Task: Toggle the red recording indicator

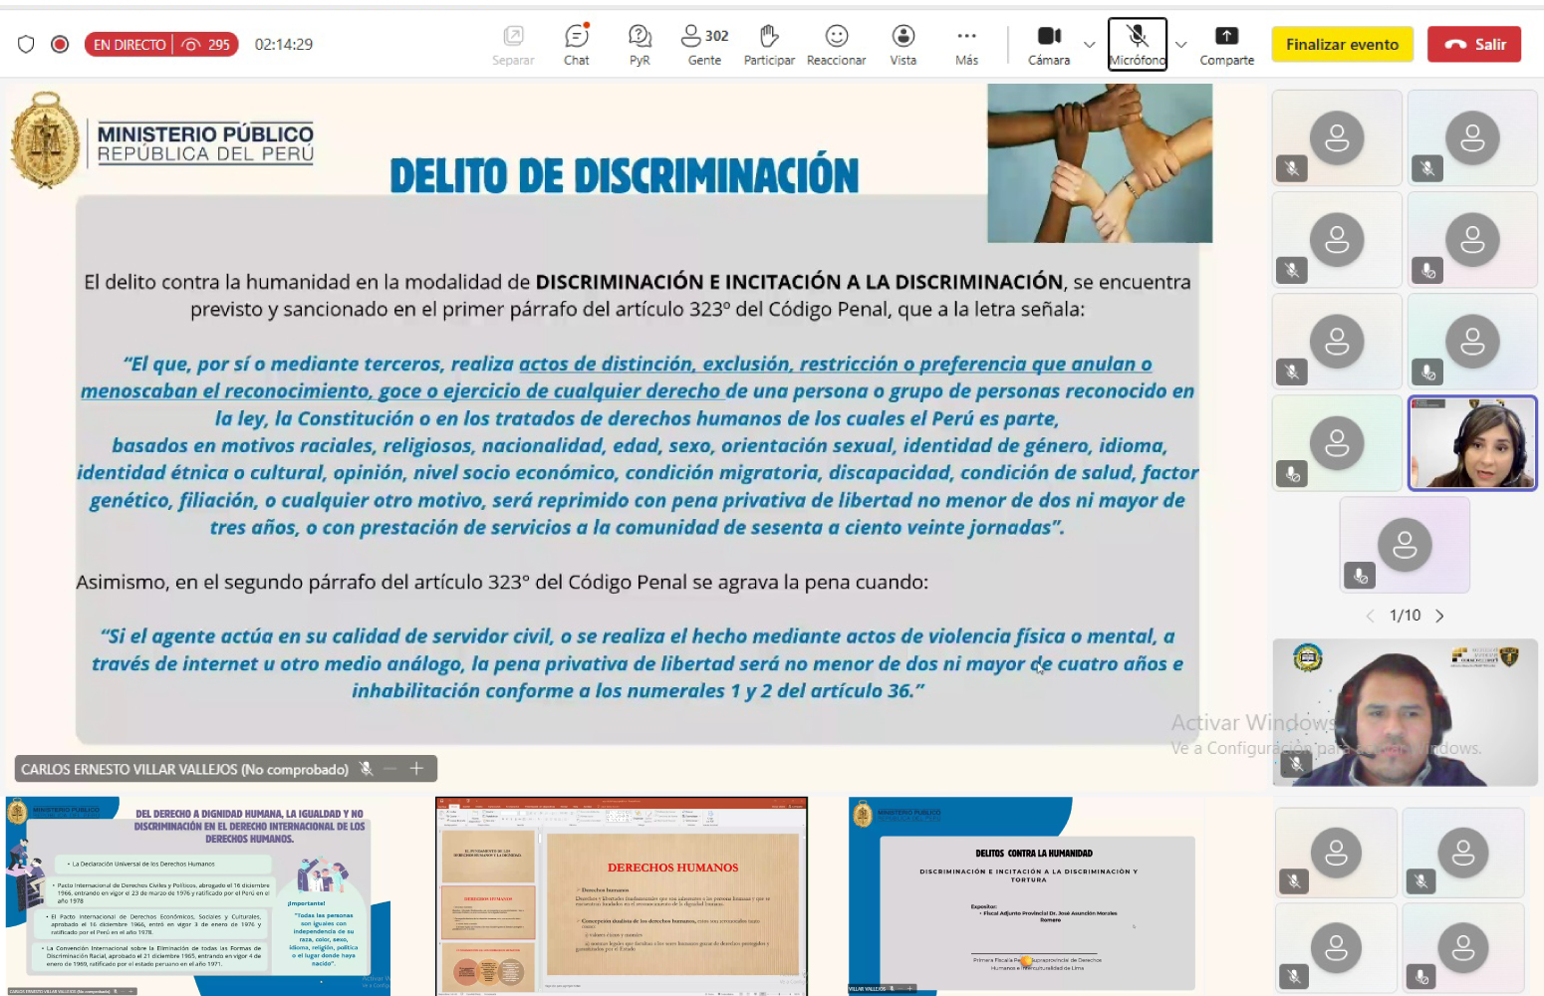Action: point(60,44)
